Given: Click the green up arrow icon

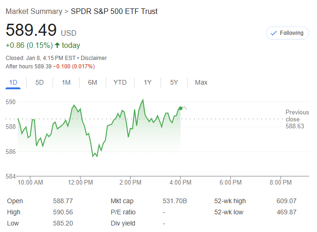Looking at the screenshot, I should click(x=57, y=45).
